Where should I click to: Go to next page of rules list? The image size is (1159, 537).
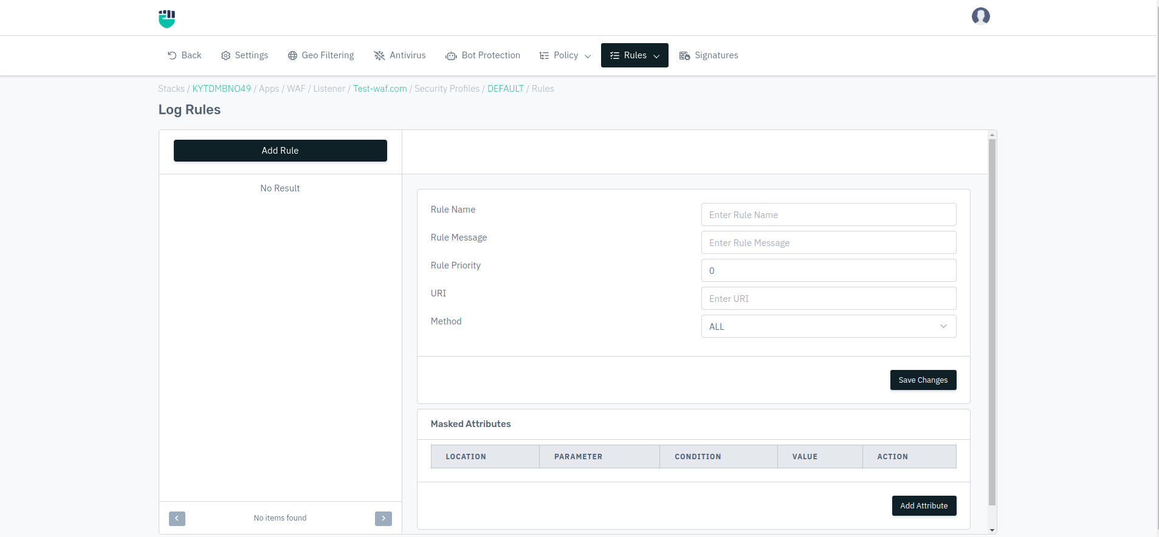pos(383,518)
